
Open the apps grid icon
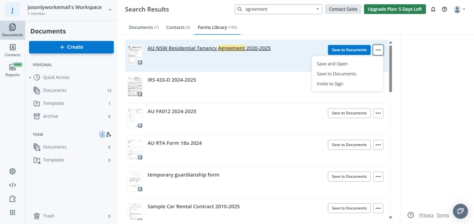13,212
